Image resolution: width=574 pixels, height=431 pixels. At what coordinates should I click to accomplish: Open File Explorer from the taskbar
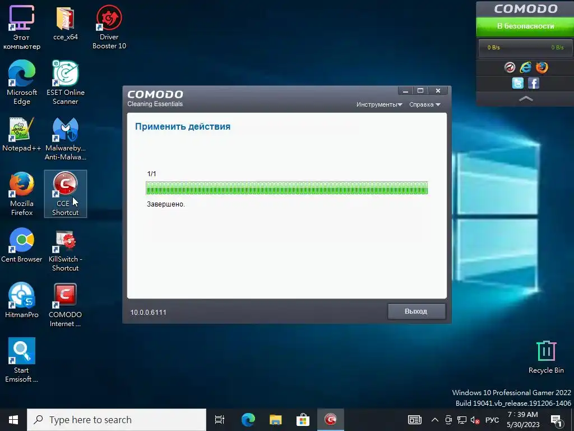[276, 420]
